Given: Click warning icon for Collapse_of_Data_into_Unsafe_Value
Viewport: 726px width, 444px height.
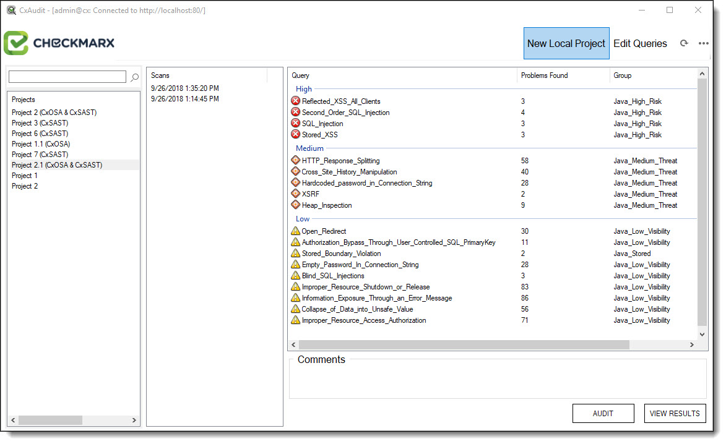Looking at the screenshot, I should click(295, 308).
